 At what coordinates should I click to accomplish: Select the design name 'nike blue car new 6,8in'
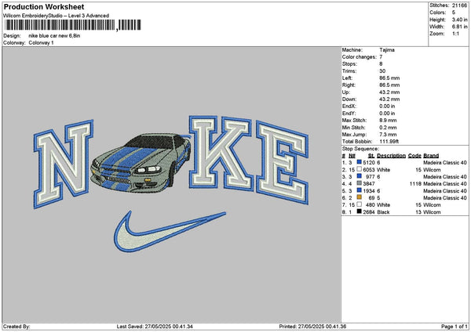tap(54, 36)
